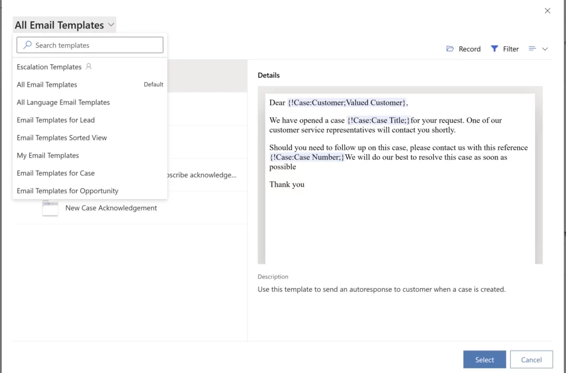The image size is (566, 373).
Task: Click the personal view icon beside Escalation Templates
Action: [88, 67]
